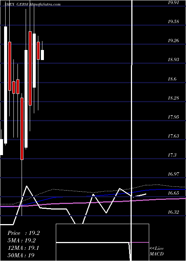Viewport: 186px width, 261px height.
Task: Click the 16.97 price axis label
Action: pyautogui.click(x=173, y=174)
